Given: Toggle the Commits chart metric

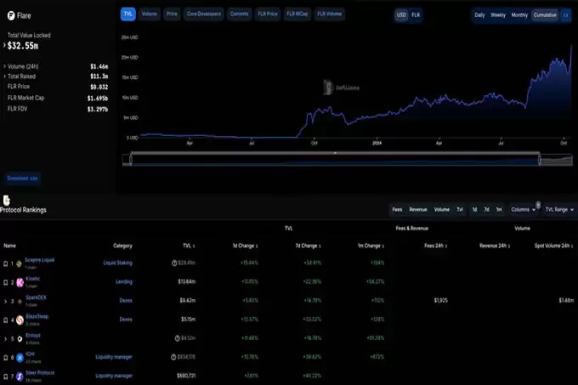Looking at the screenshot, I should tap(239, 14).
